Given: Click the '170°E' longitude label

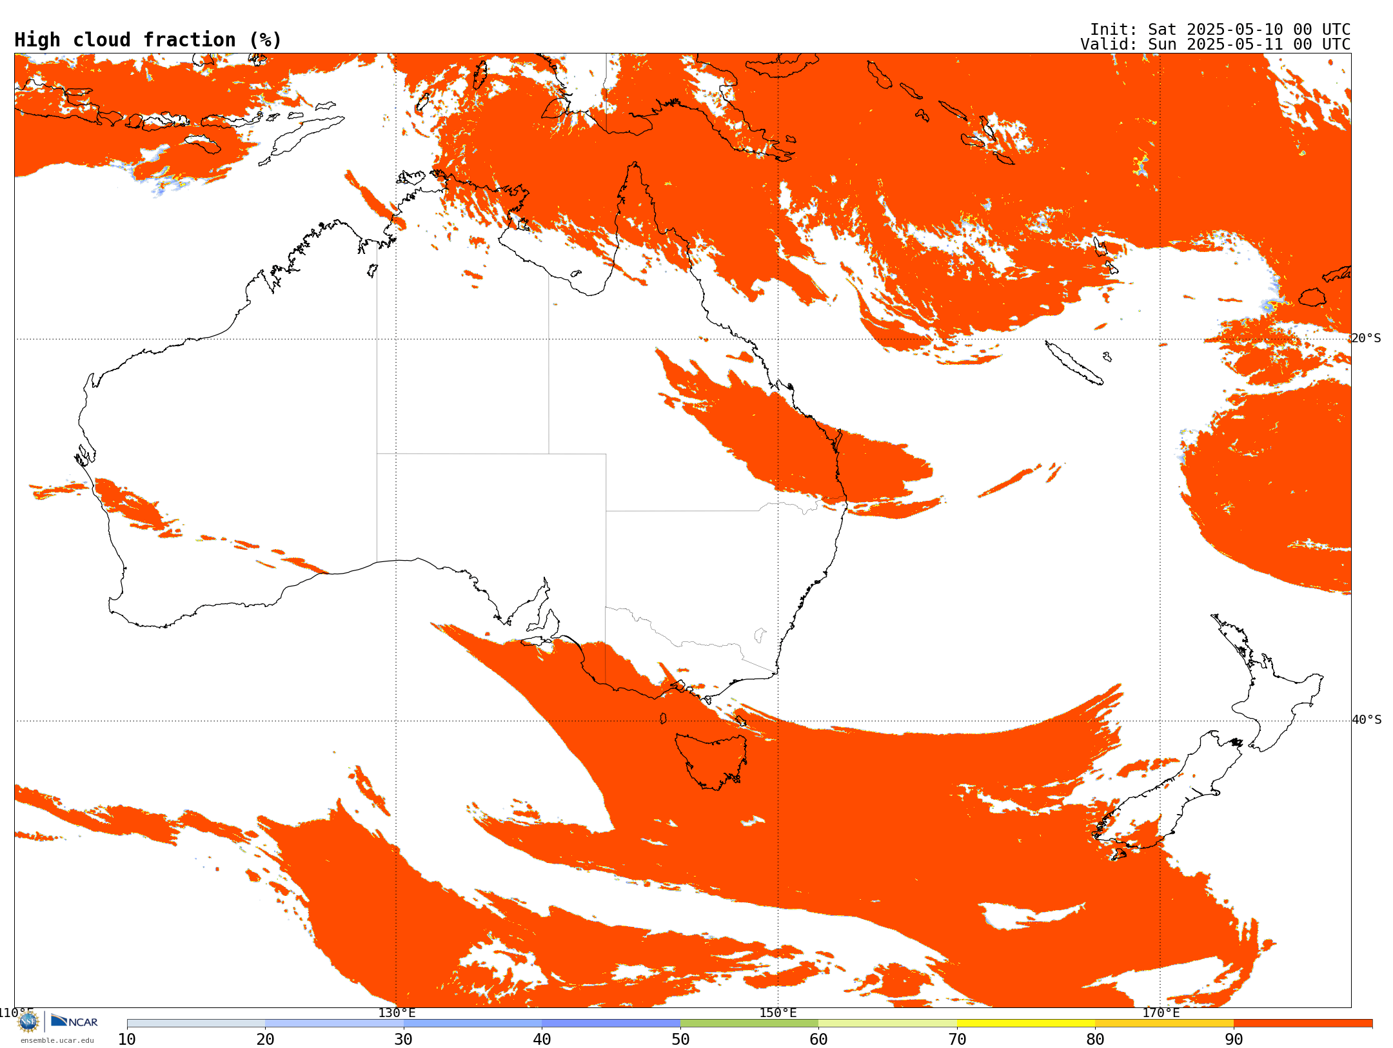Looking at the screenshot, I should click(x=1161, y=1013).
